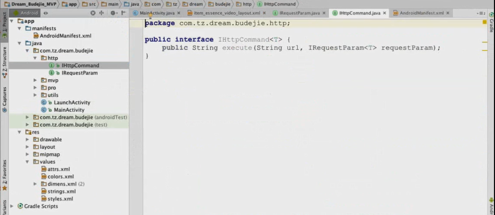Click the main breadcrumb folder
Viewport: 495px width, 215px height.
tap(109, 4)
